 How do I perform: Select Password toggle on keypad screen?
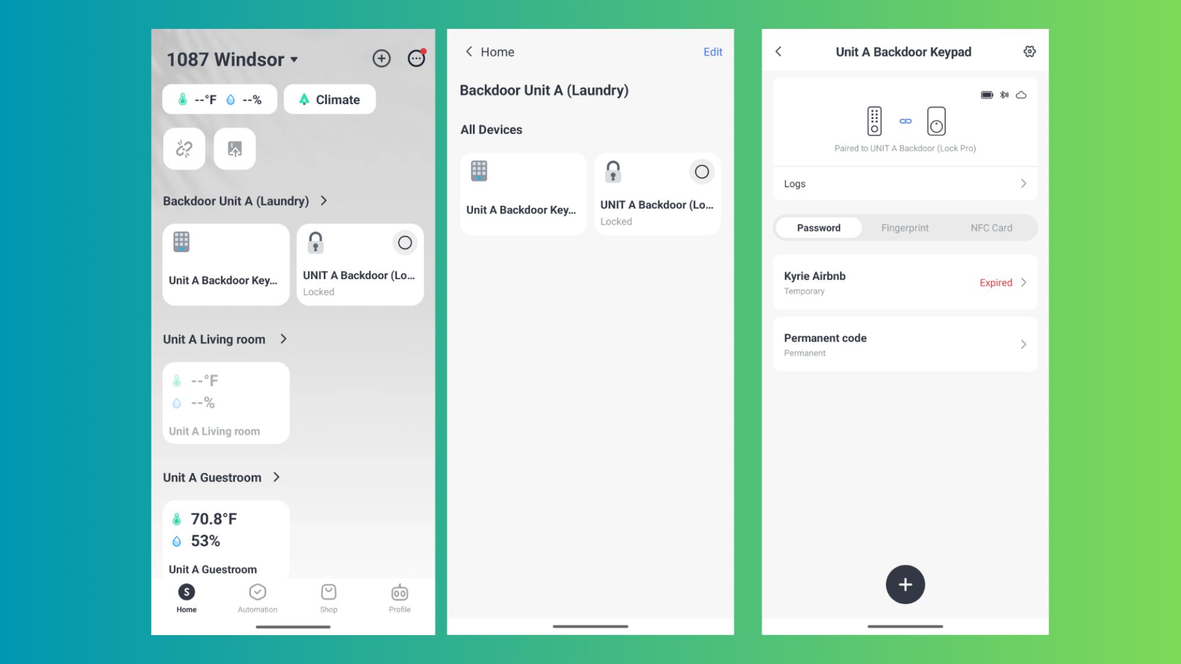(x=818, y=228)
